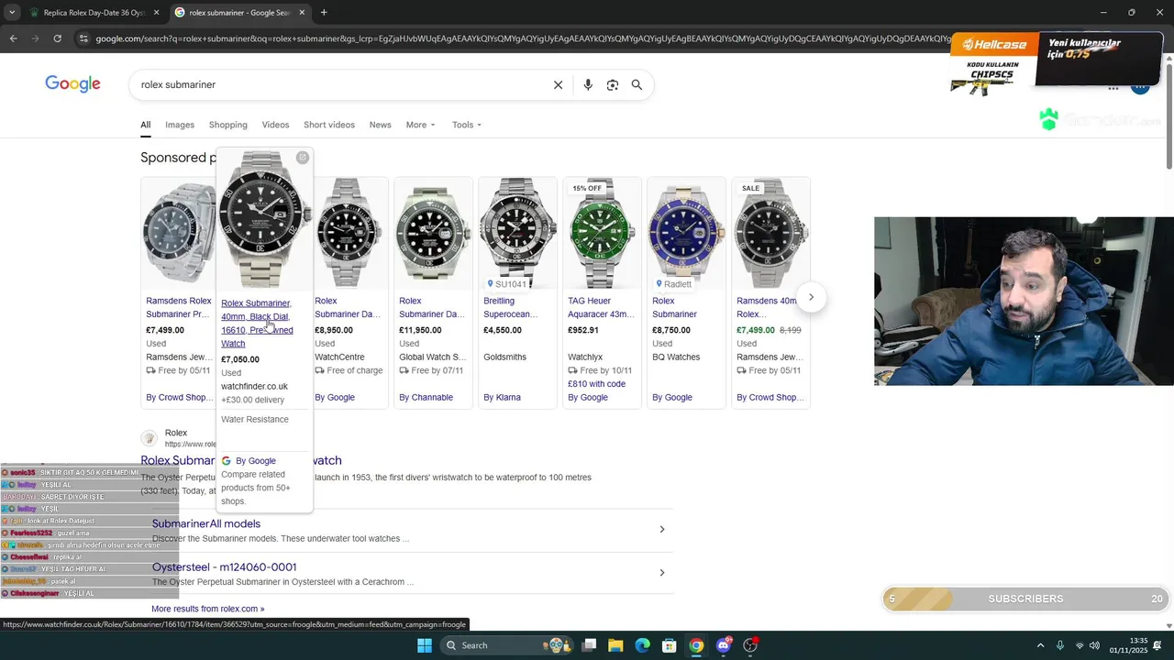Open the TAG Heuer Aquaracer 43mm link
The image size is (1174, 660).
(x=601, y=307)
